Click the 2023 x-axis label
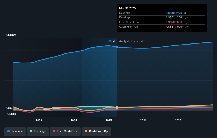The width and height of the screenshot is (217, 138). (x=39, y=120)
